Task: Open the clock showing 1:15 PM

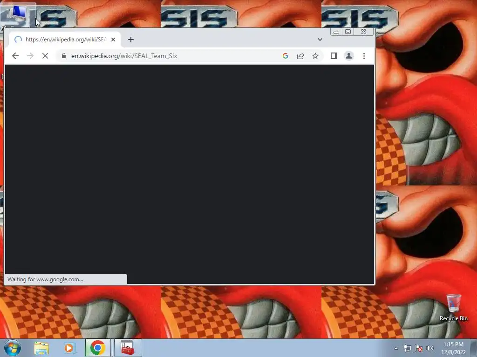Action: 453,348
